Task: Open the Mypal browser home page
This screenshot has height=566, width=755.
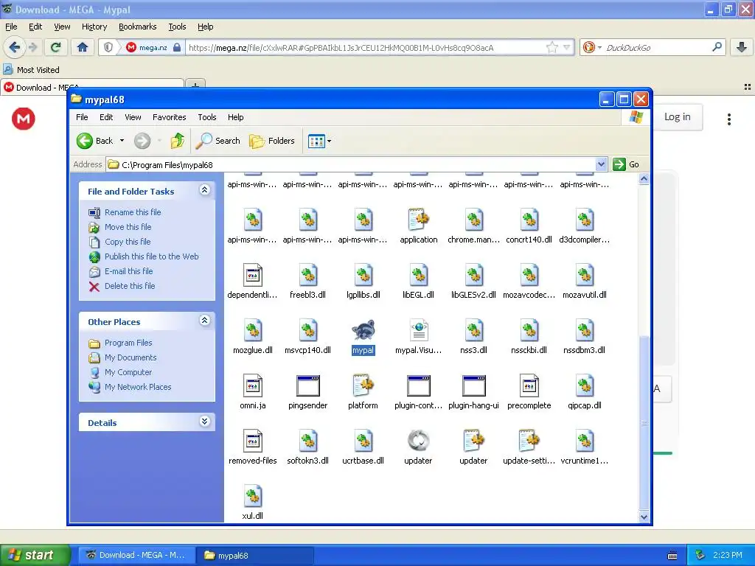Action: [83, 47]
